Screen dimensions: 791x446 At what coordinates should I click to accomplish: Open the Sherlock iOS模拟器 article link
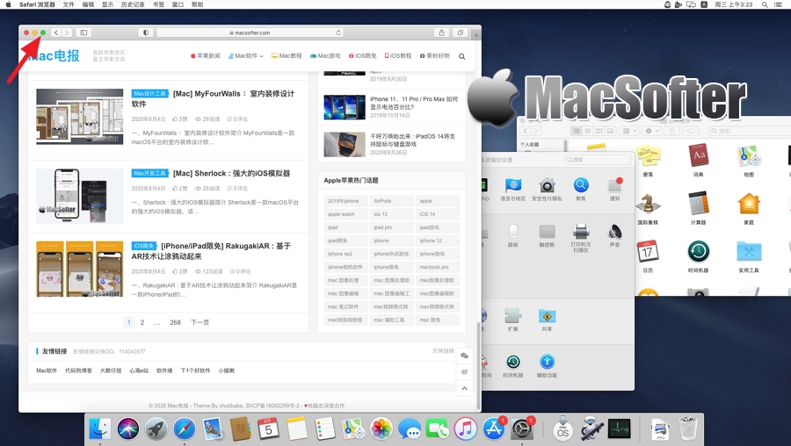point(231,173)
